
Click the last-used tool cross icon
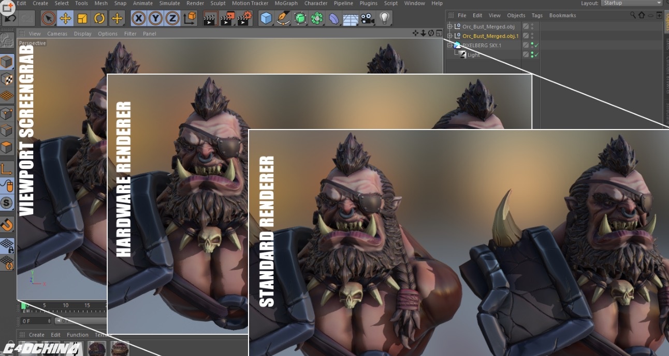[117, 19]
